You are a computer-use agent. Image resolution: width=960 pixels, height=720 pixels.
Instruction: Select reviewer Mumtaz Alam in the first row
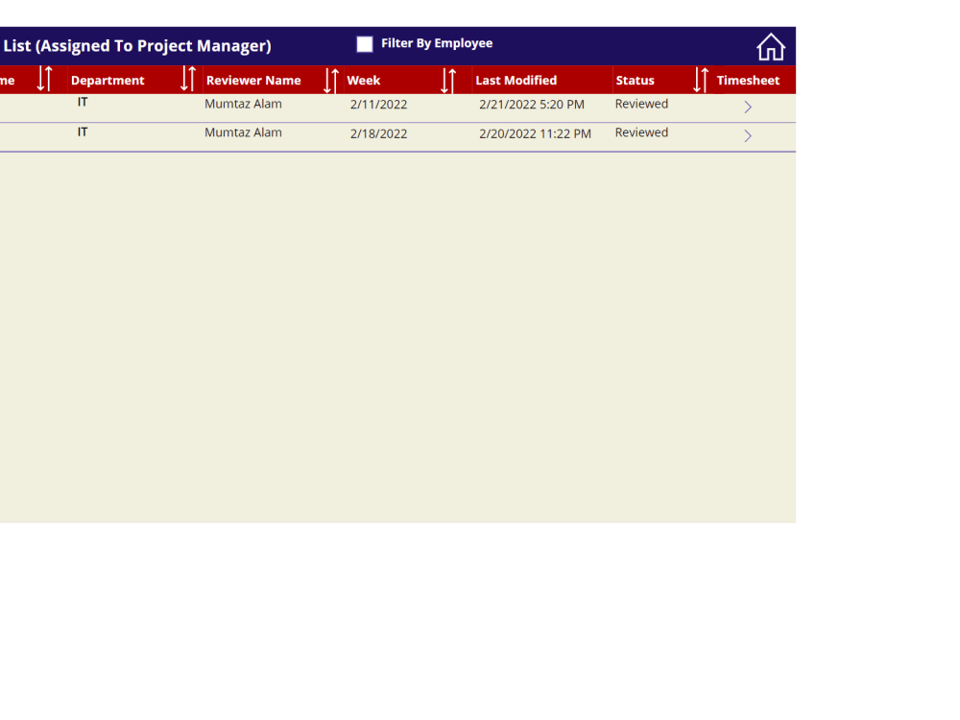(x=242, y=104)
